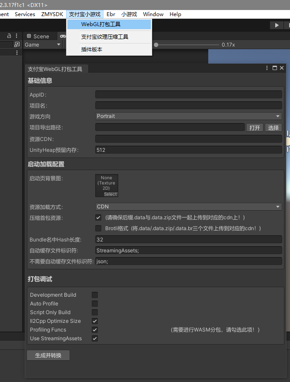Click the 选择 export path button
This screenshot has width=290, height=382.
[273, 127]
